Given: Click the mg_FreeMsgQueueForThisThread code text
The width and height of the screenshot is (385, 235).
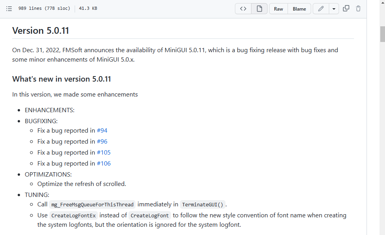Looking at the screenshot, I should click(92, 204).
